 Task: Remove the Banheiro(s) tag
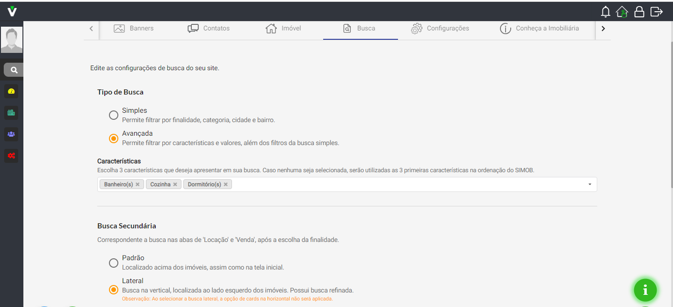[137, 184]
